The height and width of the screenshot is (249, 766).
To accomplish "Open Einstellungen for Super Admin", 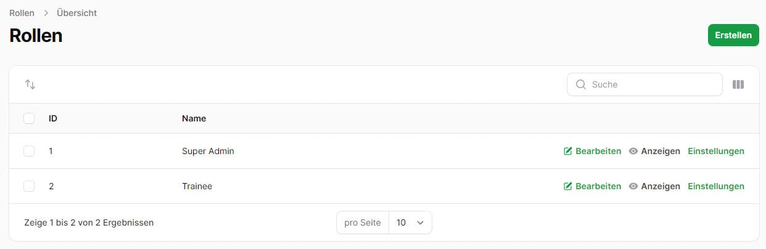I will tap(716, 151).
